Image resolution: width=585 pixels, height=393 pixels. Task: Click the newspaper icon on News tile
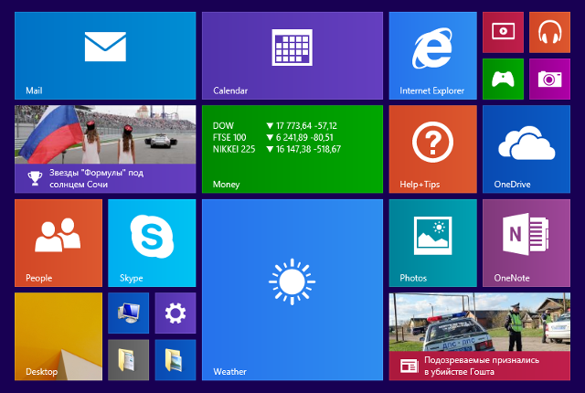pyautogui.click(x=409, y=366)
